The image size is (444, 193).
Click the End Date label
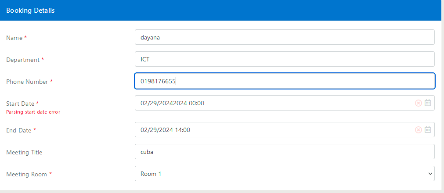18,130
